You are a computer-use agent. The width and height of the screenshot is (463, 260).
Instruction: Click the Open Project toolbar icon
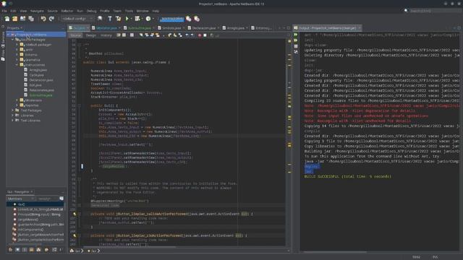pos(22,19)
